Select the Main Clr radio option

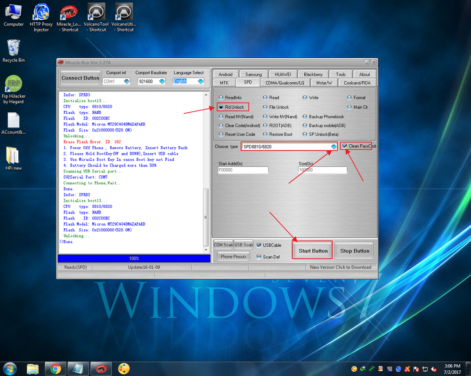[x=357, y=107]
